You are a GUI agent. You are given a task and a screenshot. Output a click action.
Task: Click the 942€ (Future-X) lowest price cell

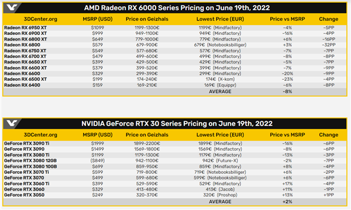coord(220,160)
